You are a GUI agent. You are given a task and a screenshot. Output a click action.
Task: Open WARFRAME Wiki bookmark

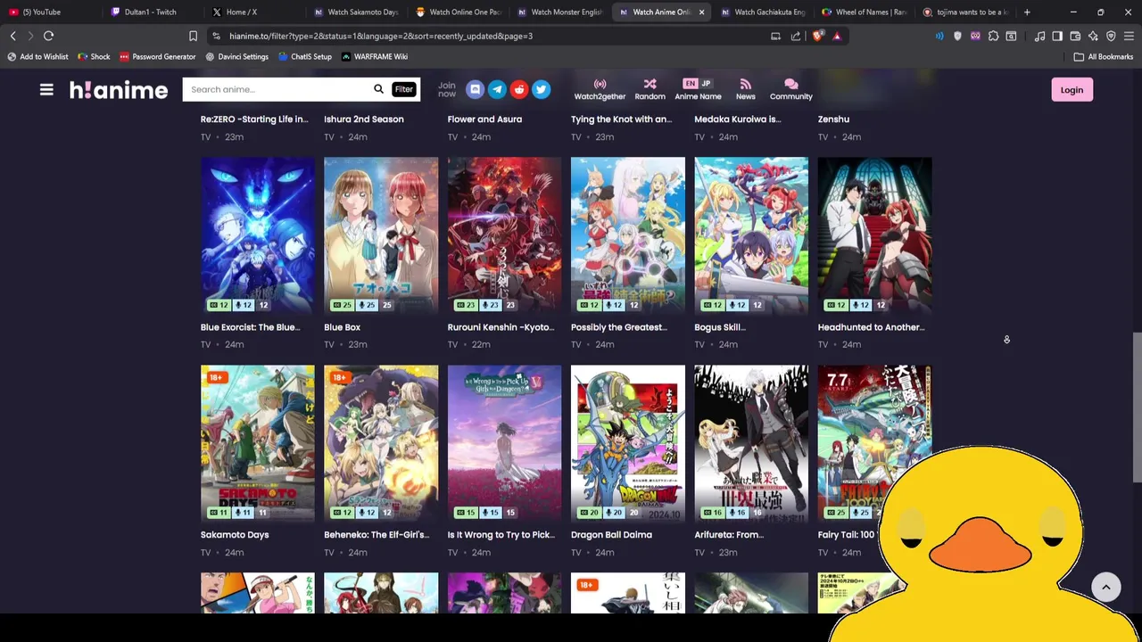pos(374,56)
